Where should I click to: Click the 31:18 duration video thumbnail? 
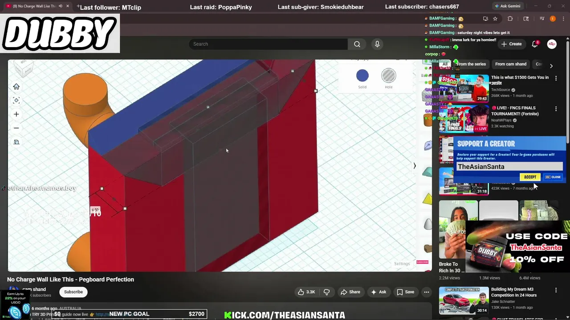point(464,181)
